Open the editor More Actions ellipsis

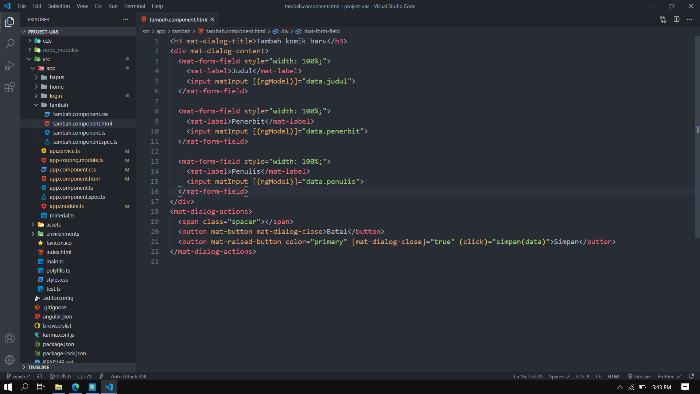pos(690,19)
